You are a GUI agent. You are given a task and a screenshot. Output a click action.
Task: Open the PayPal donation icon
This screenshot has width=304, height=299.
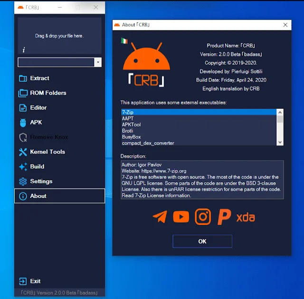click(224, 217)
